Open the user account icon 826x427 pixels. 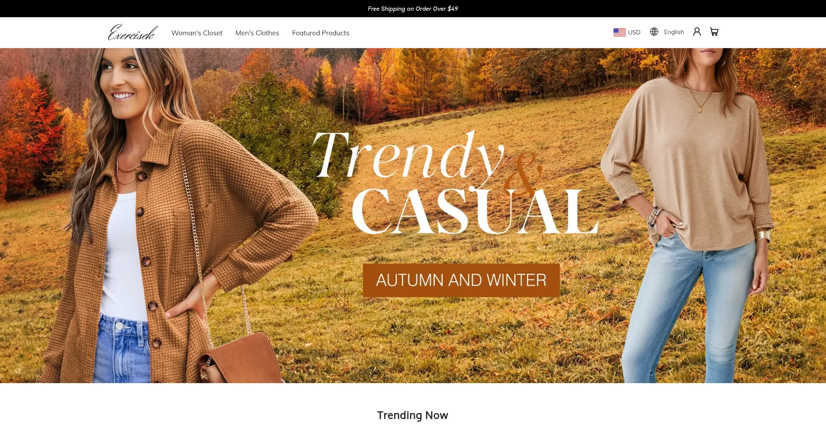[697, 32]
